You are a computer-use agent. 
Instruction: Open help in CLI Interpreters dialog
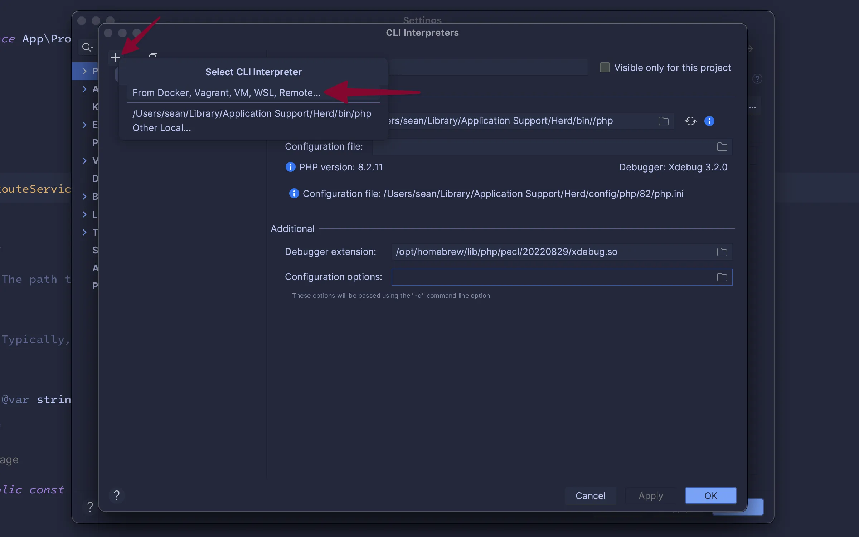click(x=116, y=495)
